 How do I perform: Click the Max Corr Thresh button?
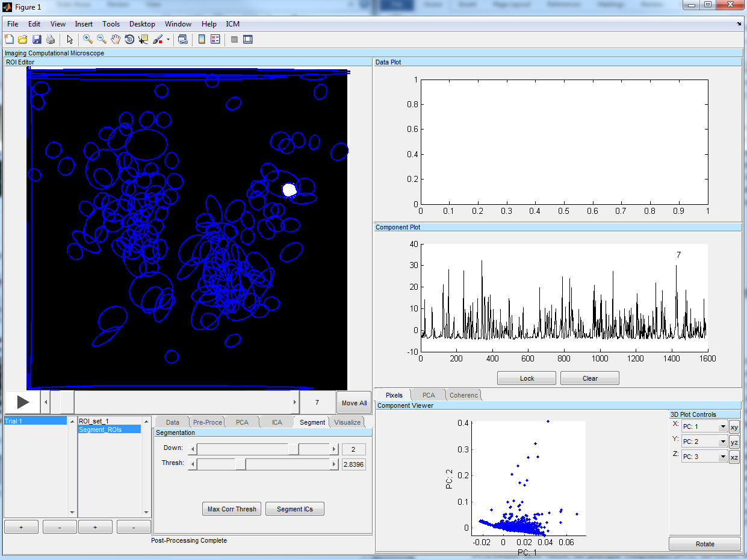[232, 509]
